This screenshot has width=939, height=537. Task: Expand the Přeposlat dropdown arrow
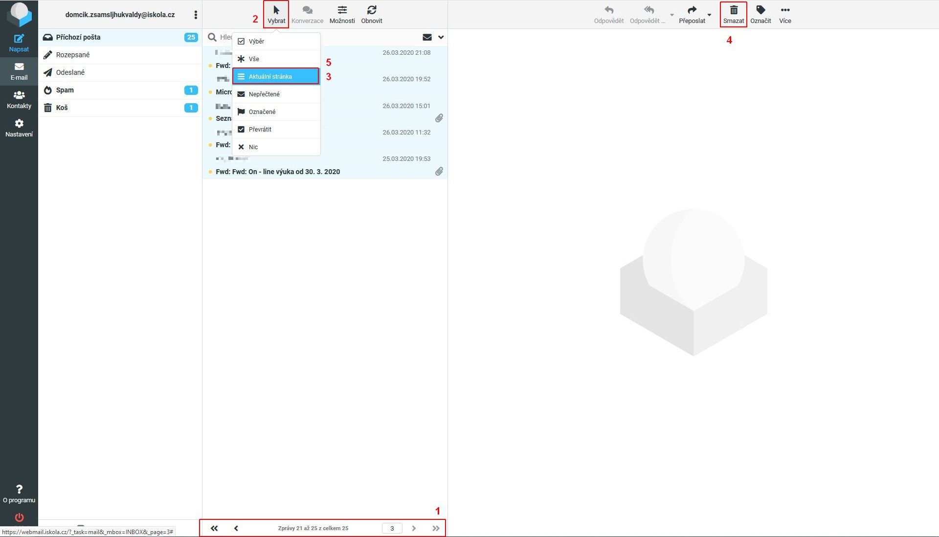[x=710, y=15]
